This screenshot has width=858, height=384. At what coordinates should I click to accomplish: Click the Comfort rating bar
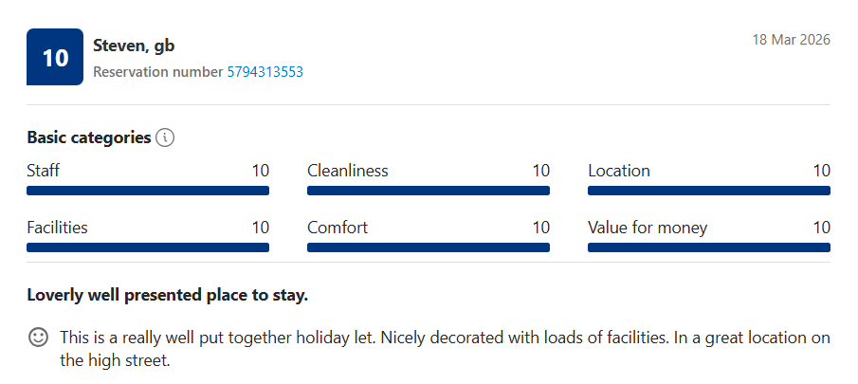429,247
